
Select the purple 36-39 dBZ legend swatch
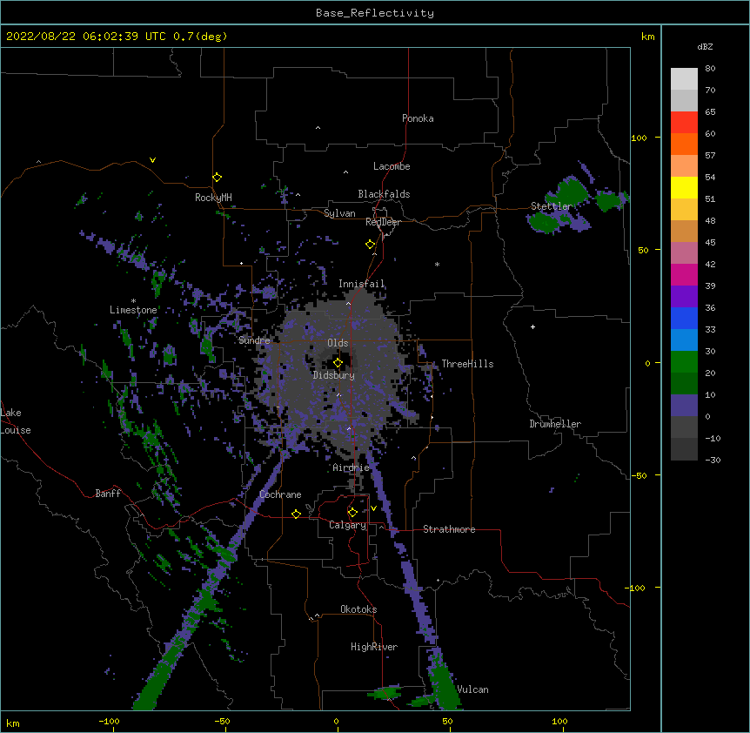point(684,297)
